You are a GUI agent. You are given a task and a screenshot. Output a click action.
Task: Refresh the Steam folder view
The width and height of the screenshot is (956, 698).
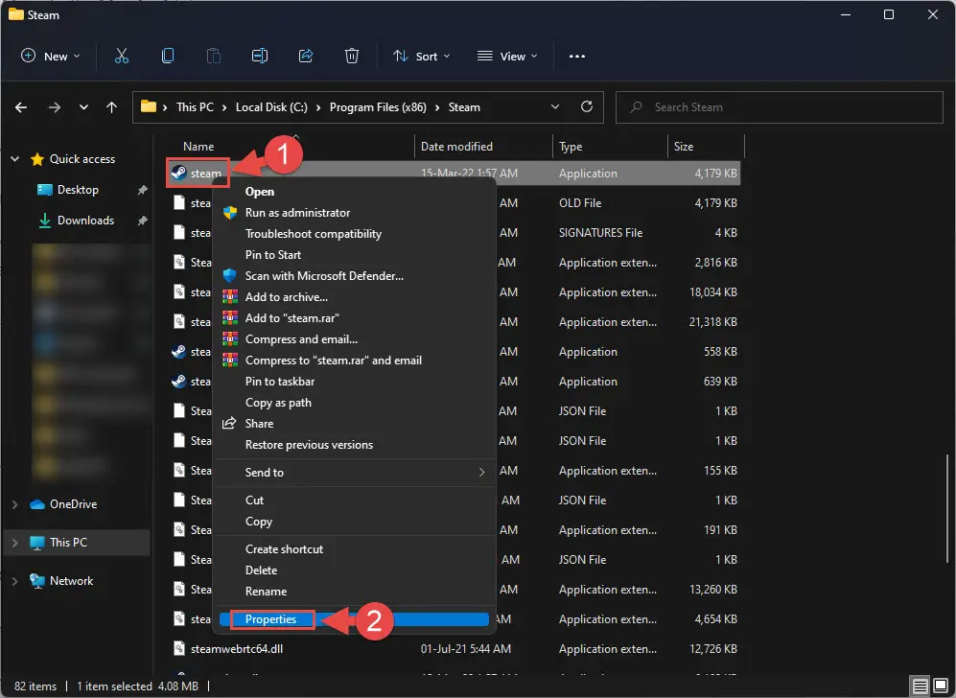click(x=587, y=106)
